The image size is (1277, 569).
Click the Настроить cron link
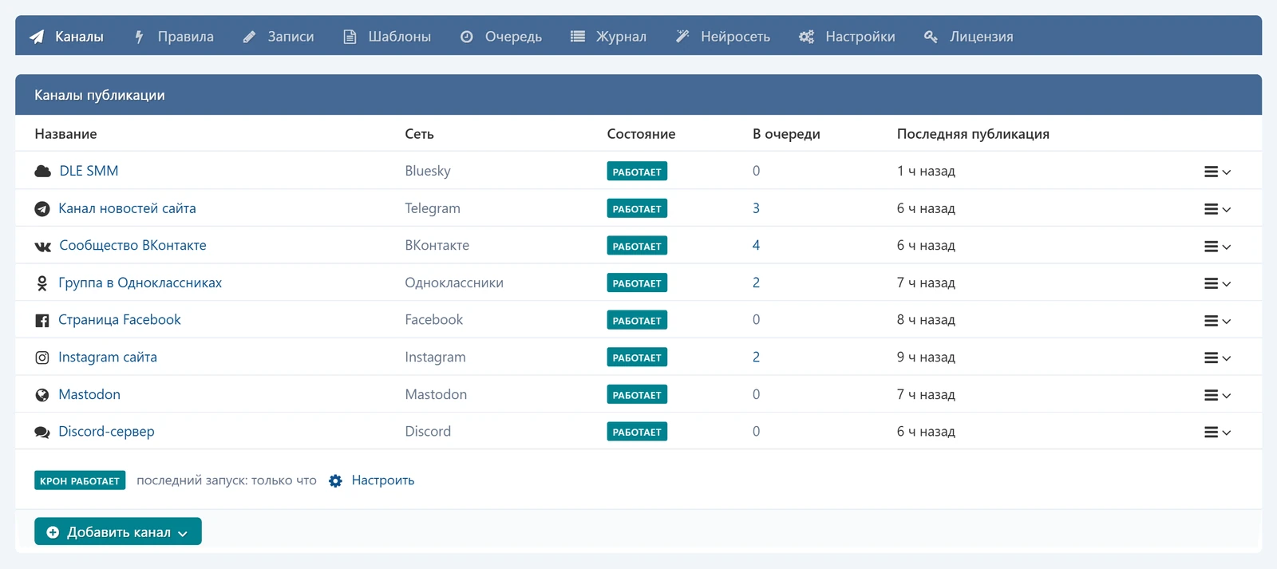pyautogui.click(x=383, y=480)
